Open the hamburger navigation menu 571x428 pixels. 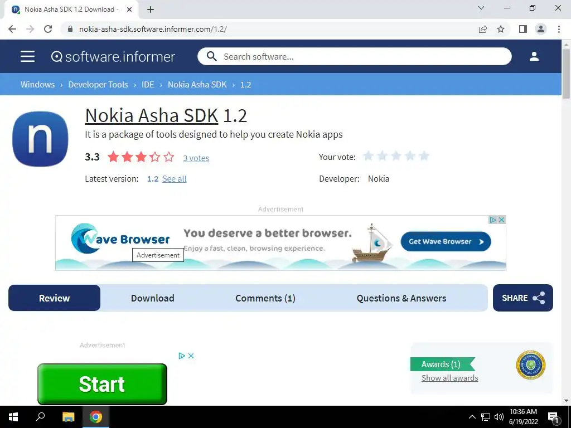tap(28, 56)
